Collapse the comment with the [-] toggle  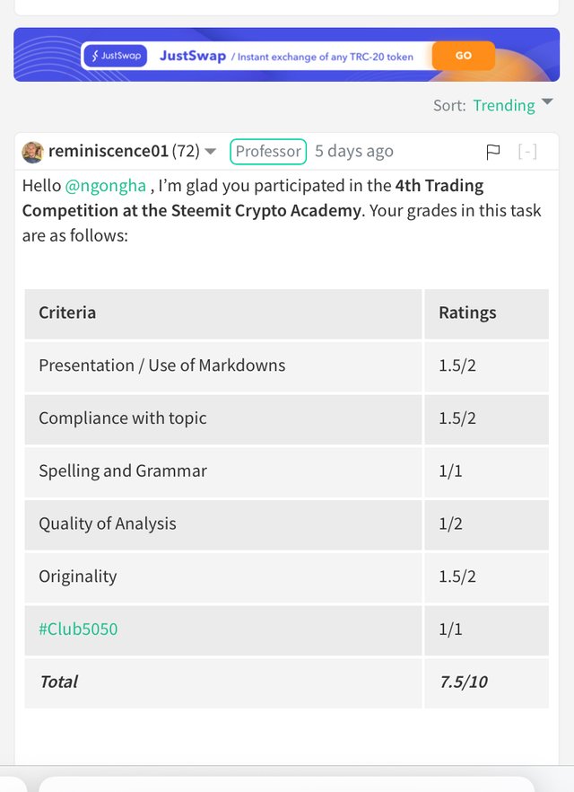(527, 152)
